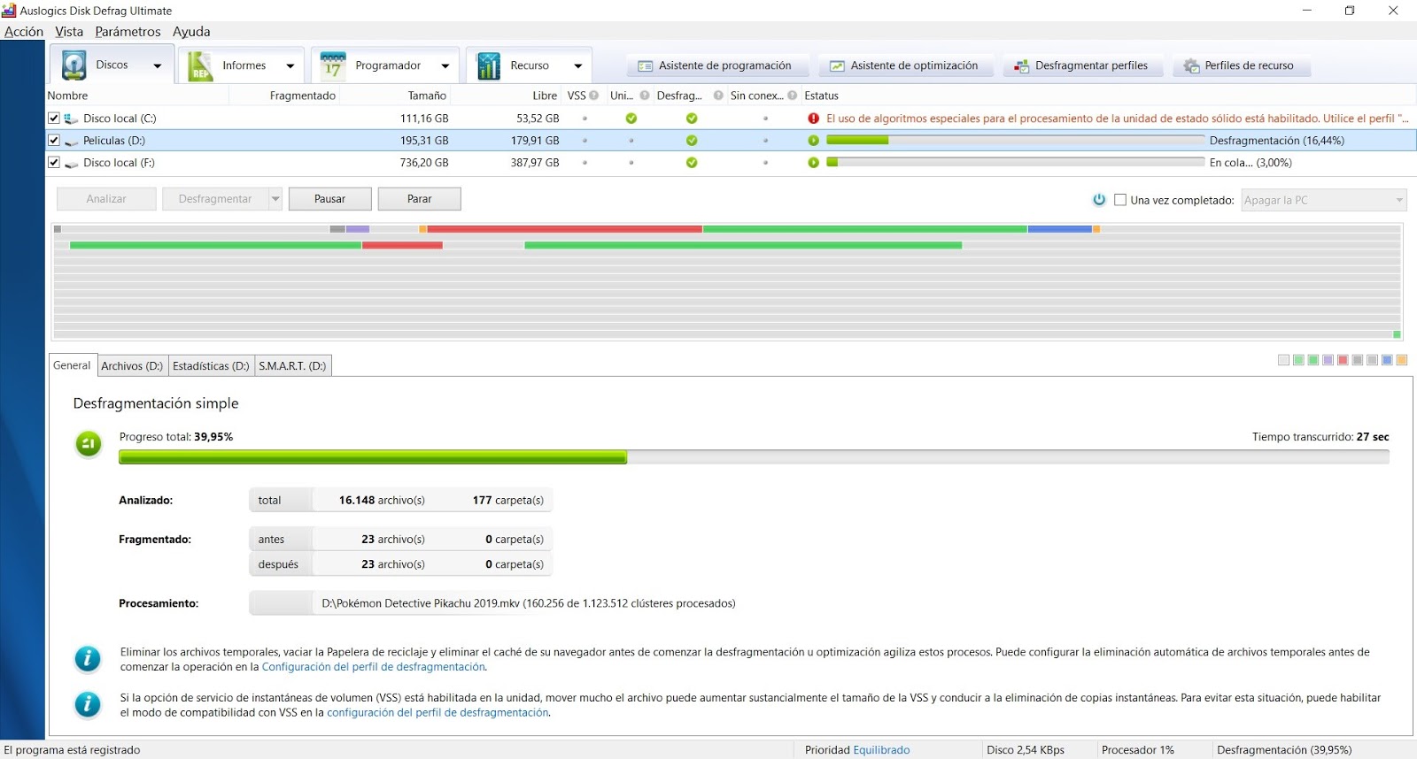Open the Apagar la PC combo box
The width and height of the screenshot is (1417, 759).
(1323, 200)
